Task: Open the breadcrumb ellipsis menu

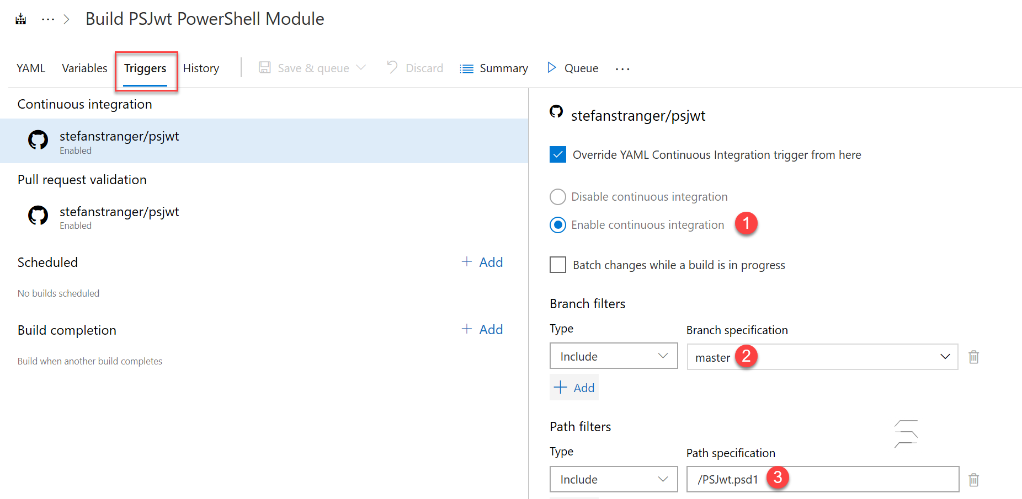Action: click(x=48, y=18)
